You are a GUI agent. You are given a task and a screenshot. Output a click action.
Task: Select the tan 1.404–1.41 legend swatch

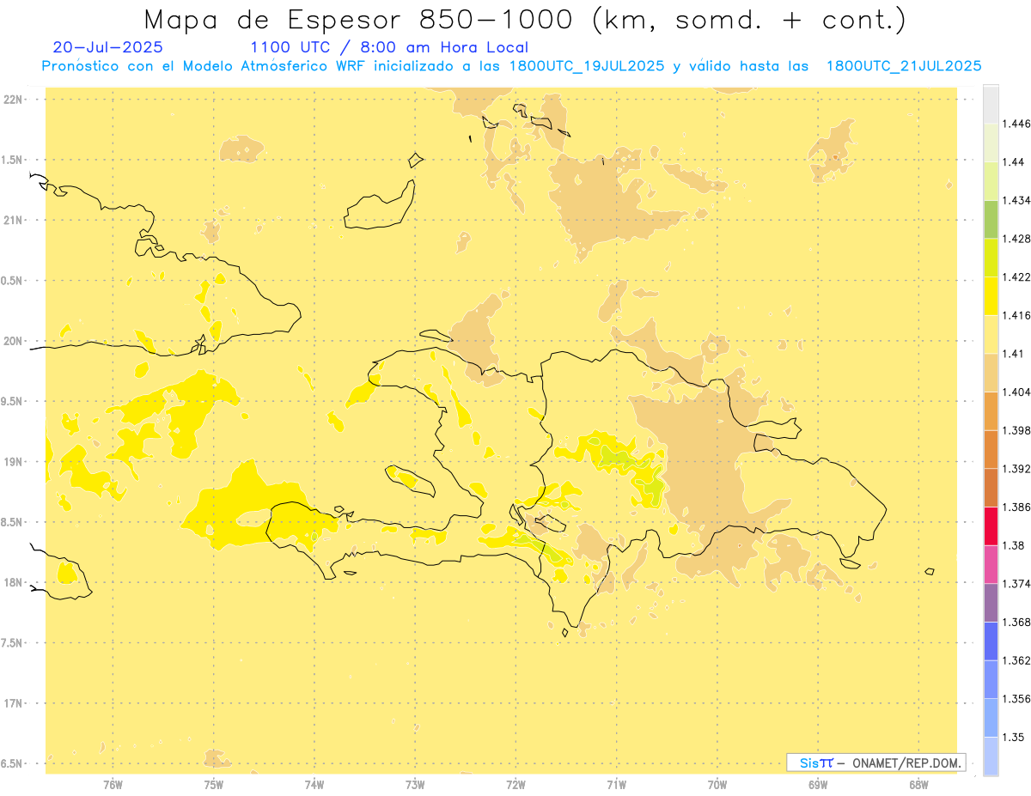click(x=991, y=373)
